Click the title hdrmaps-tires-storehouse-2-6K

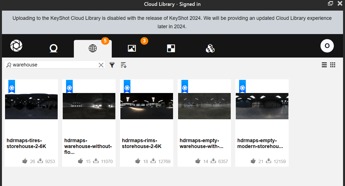(x=26, y=143)
